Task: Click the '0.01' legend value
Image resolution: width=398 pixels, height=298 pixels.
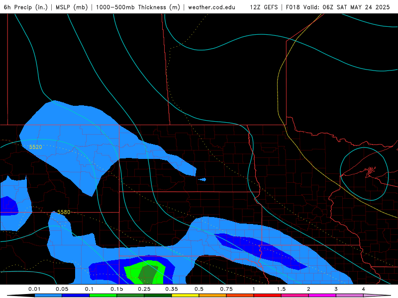Action: 34,289
